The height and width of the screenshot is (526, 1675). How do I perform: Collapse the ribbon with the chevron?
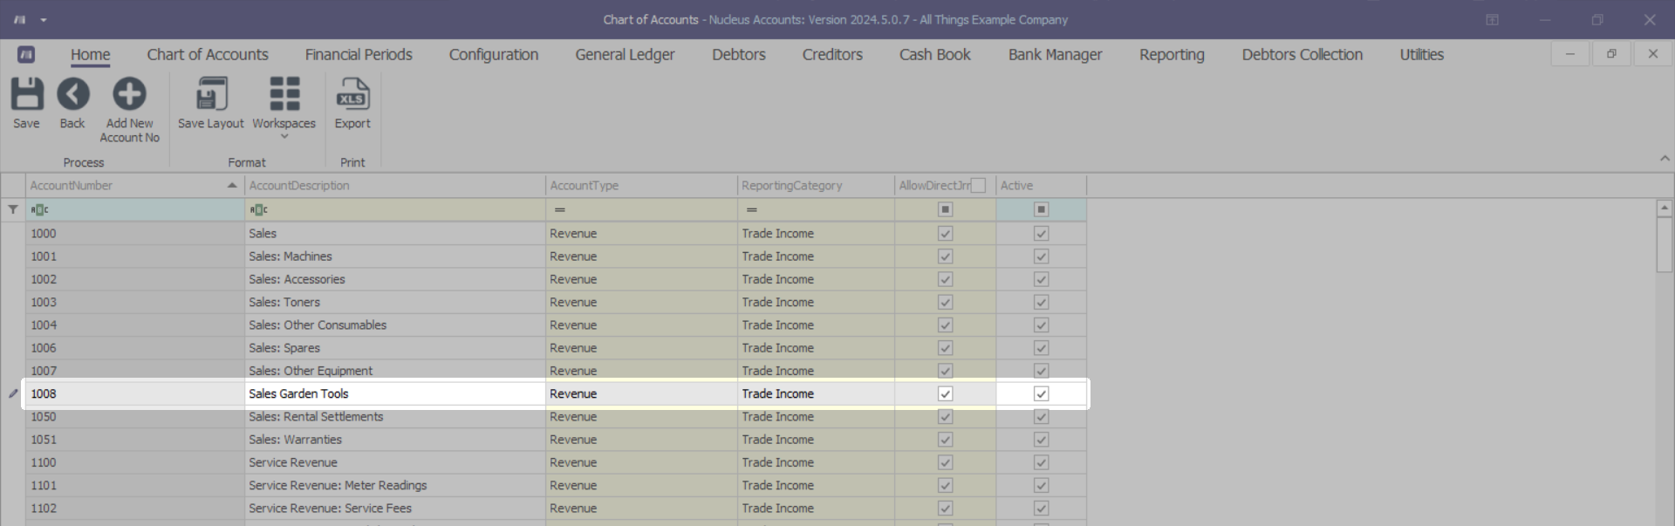coord(1665,159)
